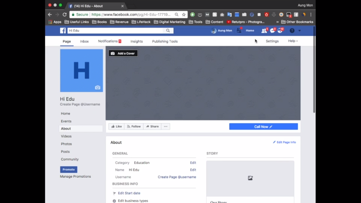Open Chrome three-dot menu
Viewport: 361px width, 203px height.
(311, 15)
